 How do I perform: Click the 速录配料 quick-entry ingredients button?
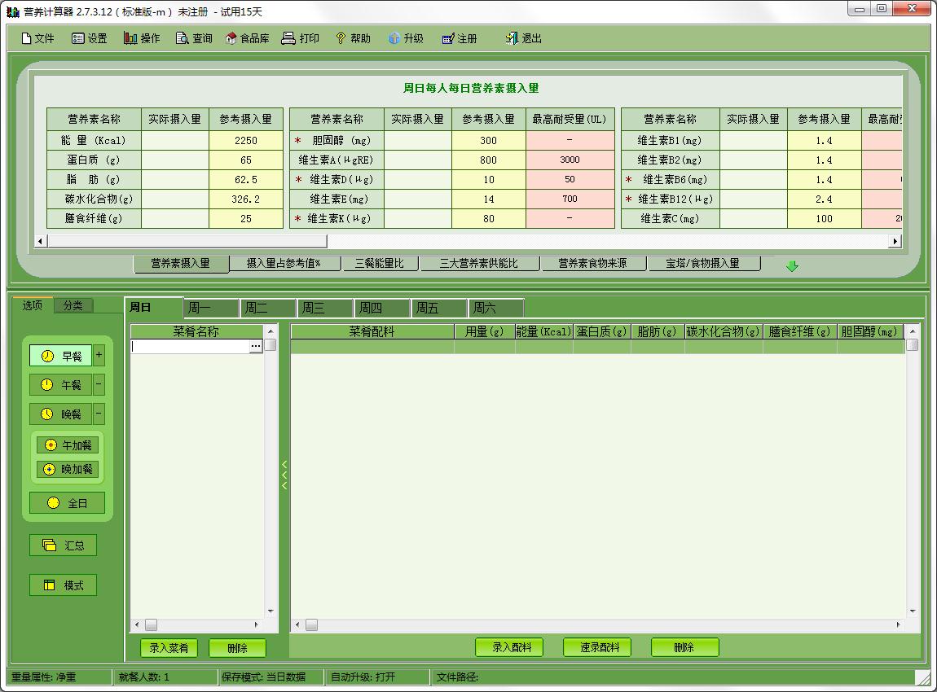[596, 647]
